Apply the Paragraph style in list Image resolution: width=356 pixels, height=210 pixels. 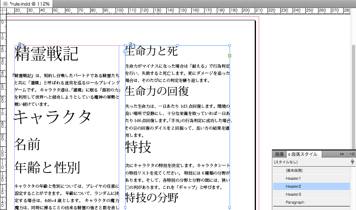tap(311, 202)
